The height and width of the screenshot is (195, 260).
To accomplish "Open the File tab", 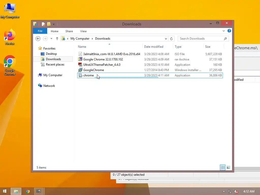I will 40,31.
